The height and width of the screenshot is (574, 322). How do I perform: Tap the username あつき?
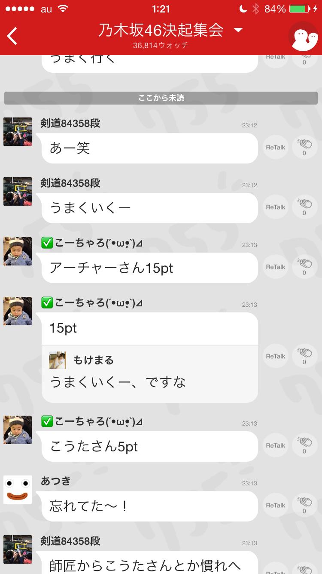[55, 481]
